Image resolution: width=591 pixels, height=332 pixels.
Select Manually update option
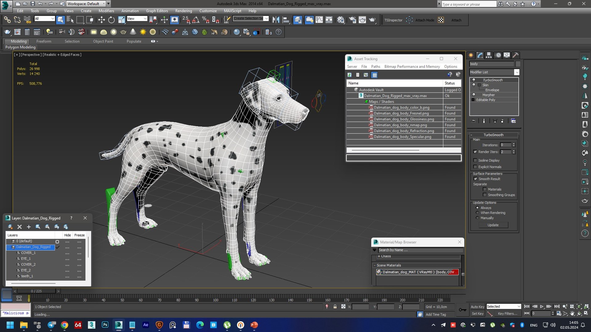pos(477,218)
